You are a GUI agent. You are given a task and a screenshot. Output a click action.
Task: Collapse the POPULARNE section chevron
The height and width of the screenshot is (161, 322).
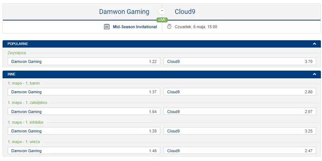click(x=314, y=44)
